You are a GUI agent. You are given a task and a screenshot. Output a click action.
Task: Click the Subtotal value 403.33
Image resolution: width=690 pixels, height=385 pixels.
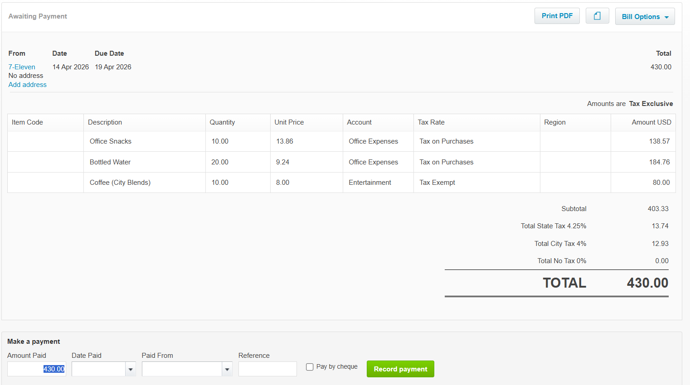tap(658, 209)
